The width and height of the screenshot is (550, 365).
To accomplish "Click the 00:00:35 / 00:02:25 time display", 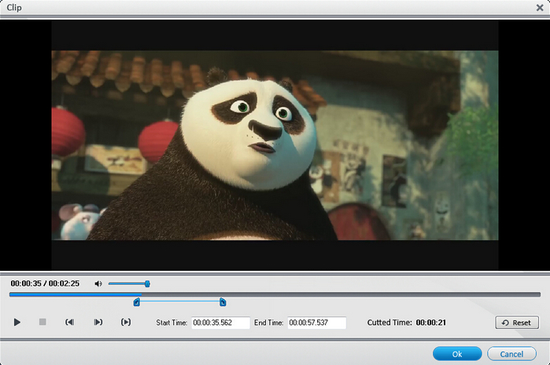I will click(x=45, y=283).
